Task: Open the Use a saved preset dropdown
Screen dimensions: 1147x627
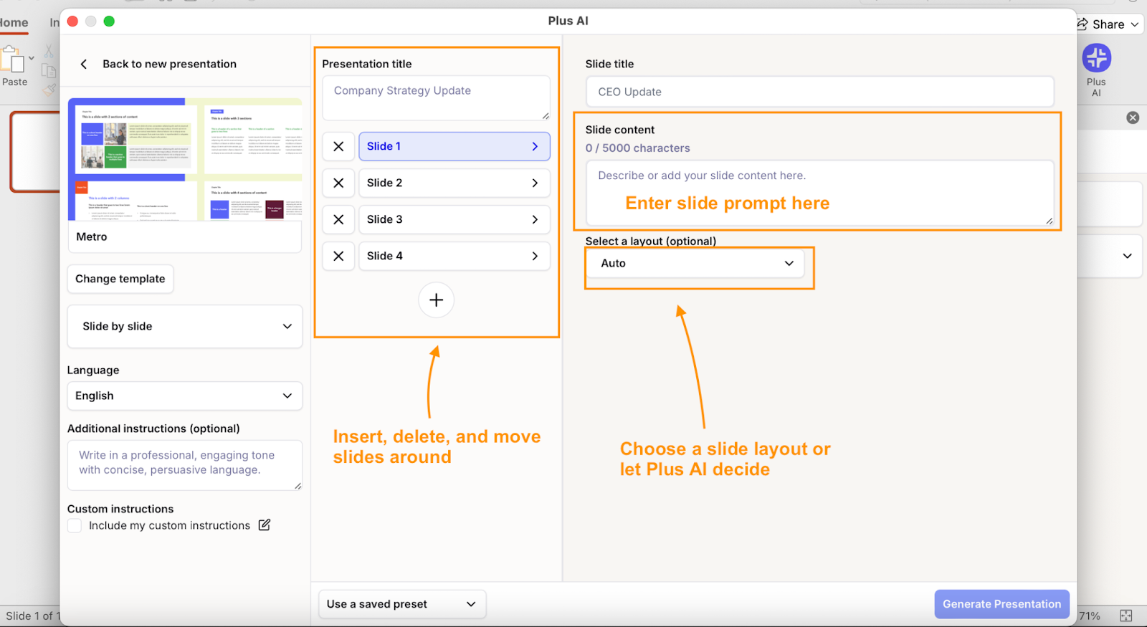Action: (x=401, y=604)
